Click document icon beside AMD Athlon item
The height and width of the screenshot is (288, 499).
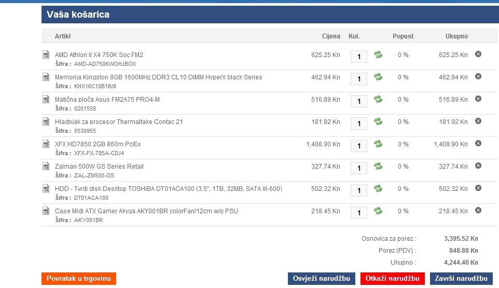tap(46, 55)
